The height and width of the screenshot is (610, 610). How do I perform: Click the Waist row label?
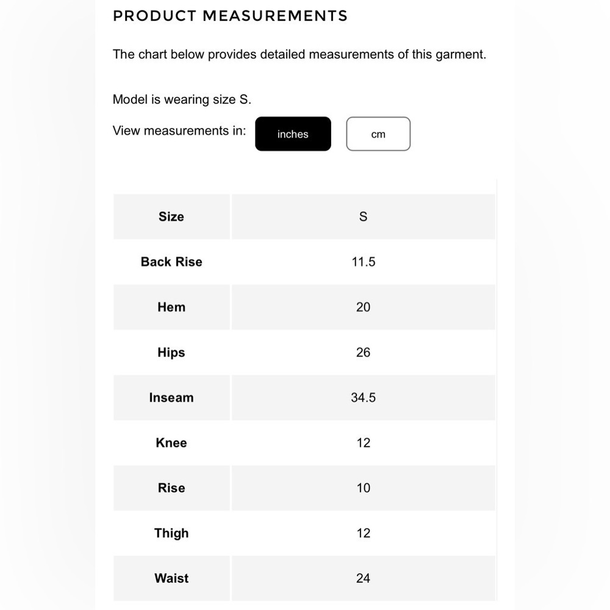click(x=171, y=578)
